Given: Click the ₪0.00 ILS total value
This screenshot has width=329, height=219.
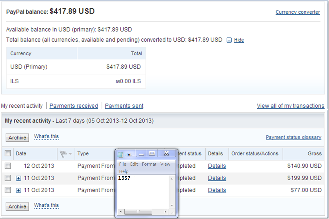Looking at the screenshot, I should pos(128,81).
